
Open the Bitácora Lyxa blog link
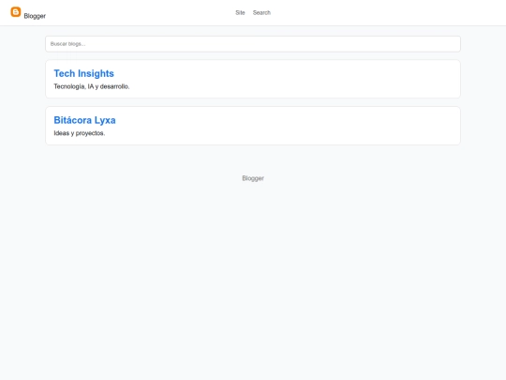coord(84,120)
